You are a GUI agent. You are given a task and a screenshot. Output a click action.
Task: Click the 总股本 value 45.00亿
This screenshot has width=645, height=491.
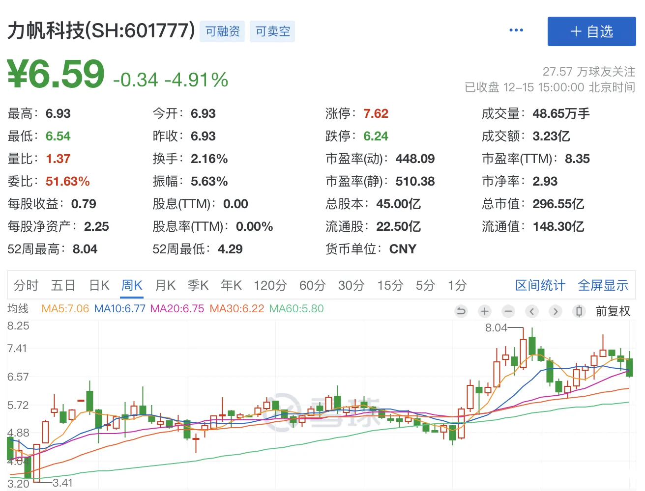pos(399,204)
